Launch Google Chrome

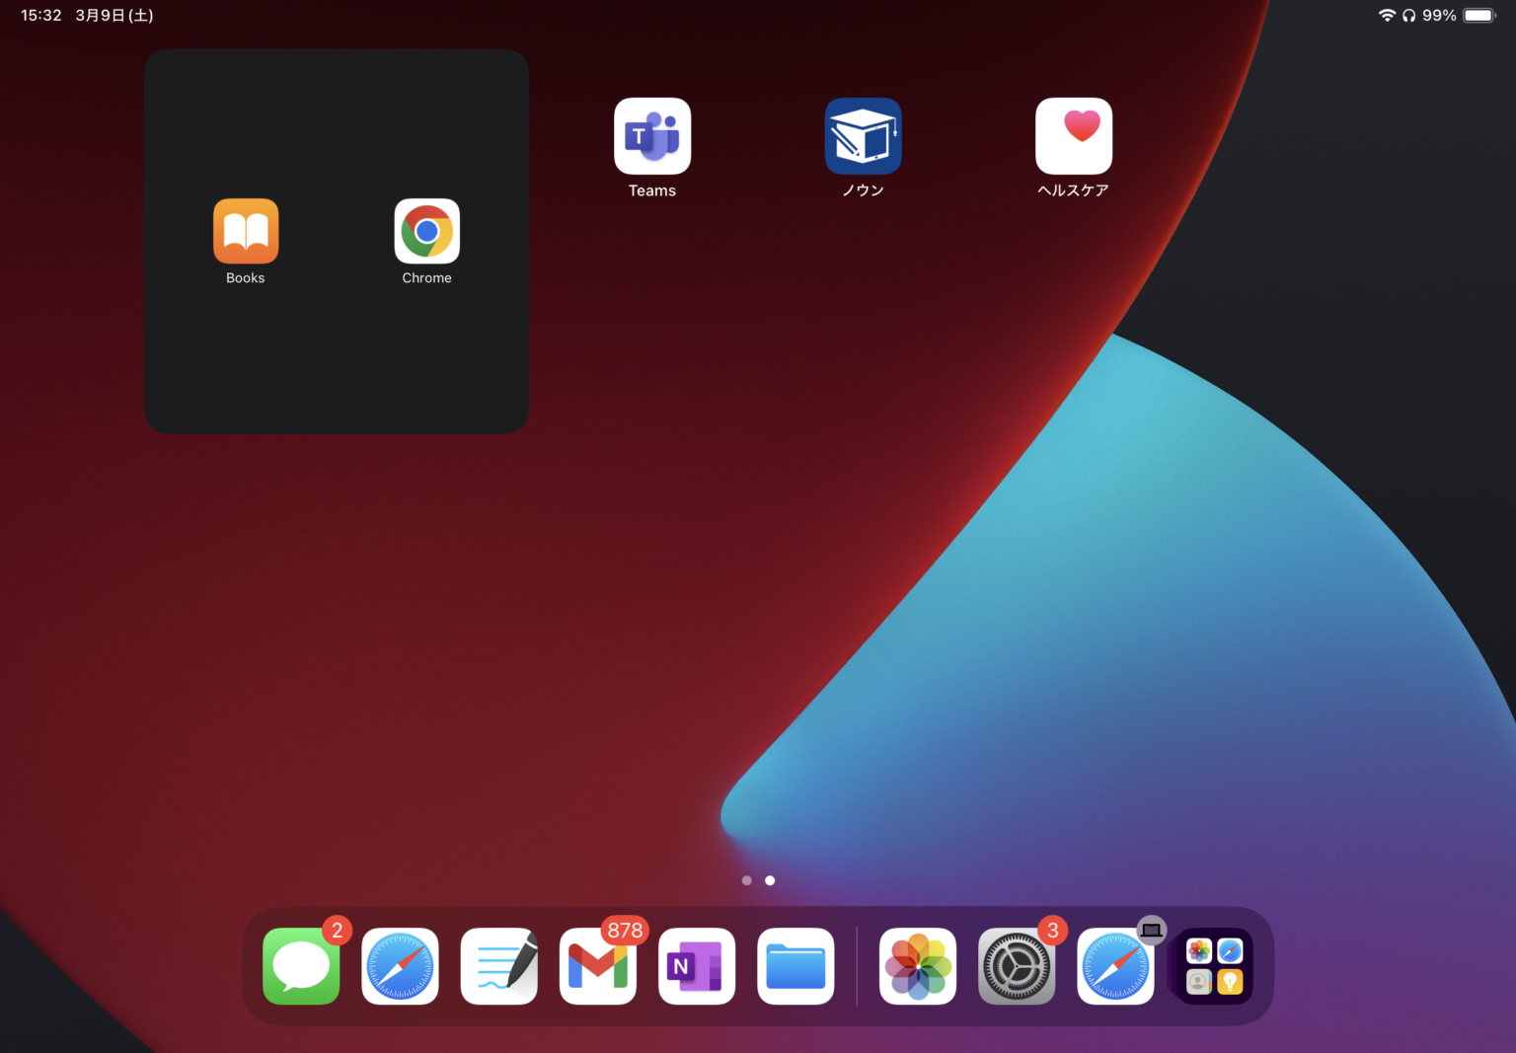[426, 231]
